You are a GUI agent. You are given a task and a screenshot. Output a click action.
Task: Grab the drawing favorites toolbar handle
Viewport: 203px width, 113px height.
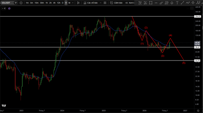[x=136, y=3]
